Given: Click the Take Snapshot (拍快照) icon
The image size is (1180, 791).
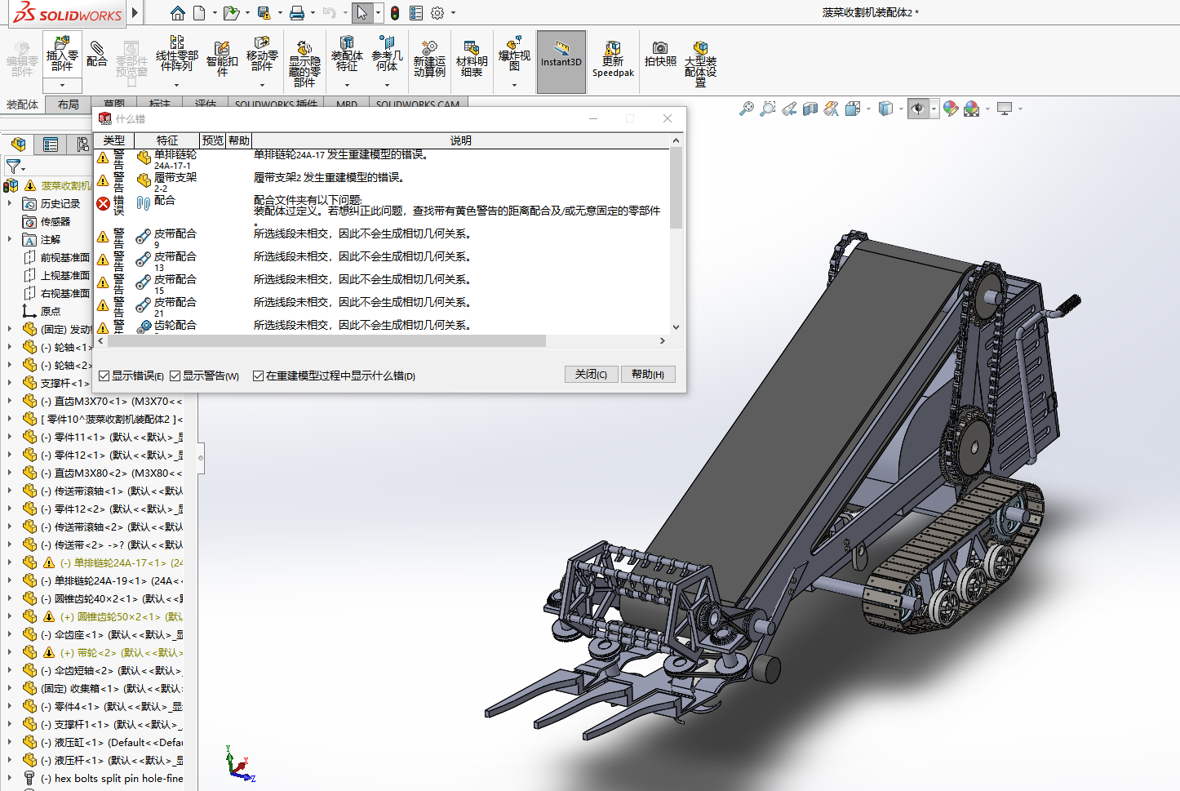Looking at the screenshot, I should (660, 54).
